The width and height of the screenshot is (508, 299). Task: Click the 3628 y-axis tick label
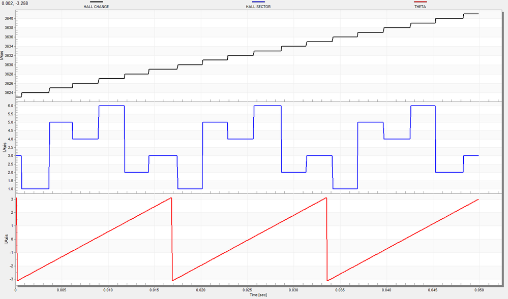(9, 74)
